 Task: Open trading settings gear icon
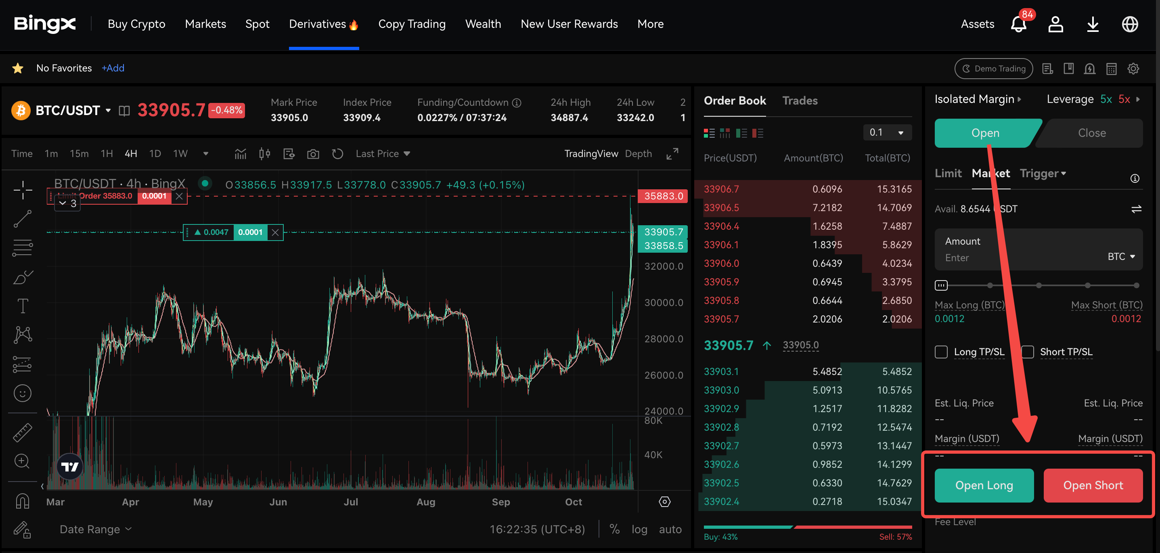pyautogui.click(x=1133, y=69)
